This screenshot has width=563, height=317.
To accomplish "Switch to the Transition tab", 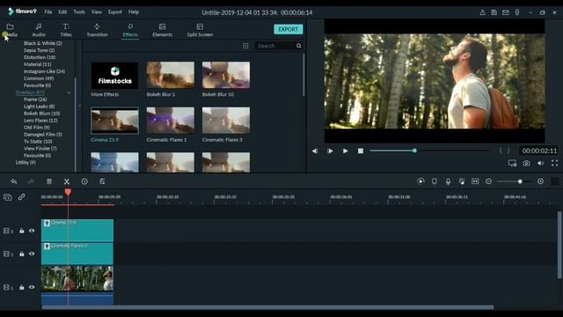I will tap(97, 30).
